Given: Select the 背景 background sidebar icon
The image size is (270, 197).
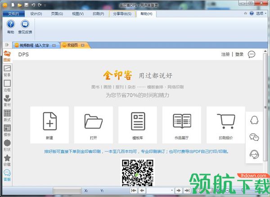Looking at the screenshot, I should click(7, 71).
